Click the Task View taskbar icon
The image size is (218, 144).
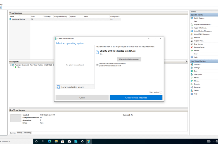(x=43, y=141)
